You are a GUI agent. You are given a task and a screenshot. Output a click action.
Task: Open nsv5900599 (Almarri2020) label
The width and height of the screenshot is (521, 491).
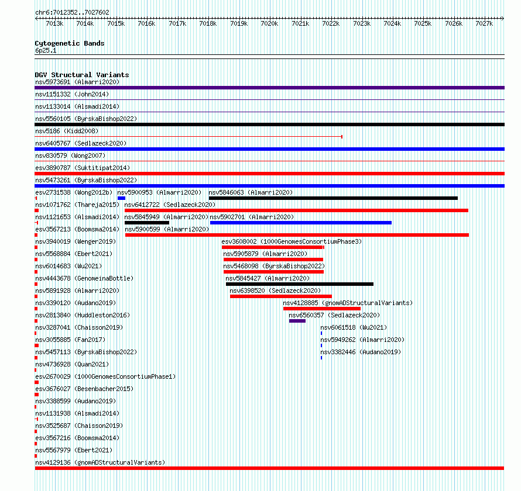coord(167,229)
